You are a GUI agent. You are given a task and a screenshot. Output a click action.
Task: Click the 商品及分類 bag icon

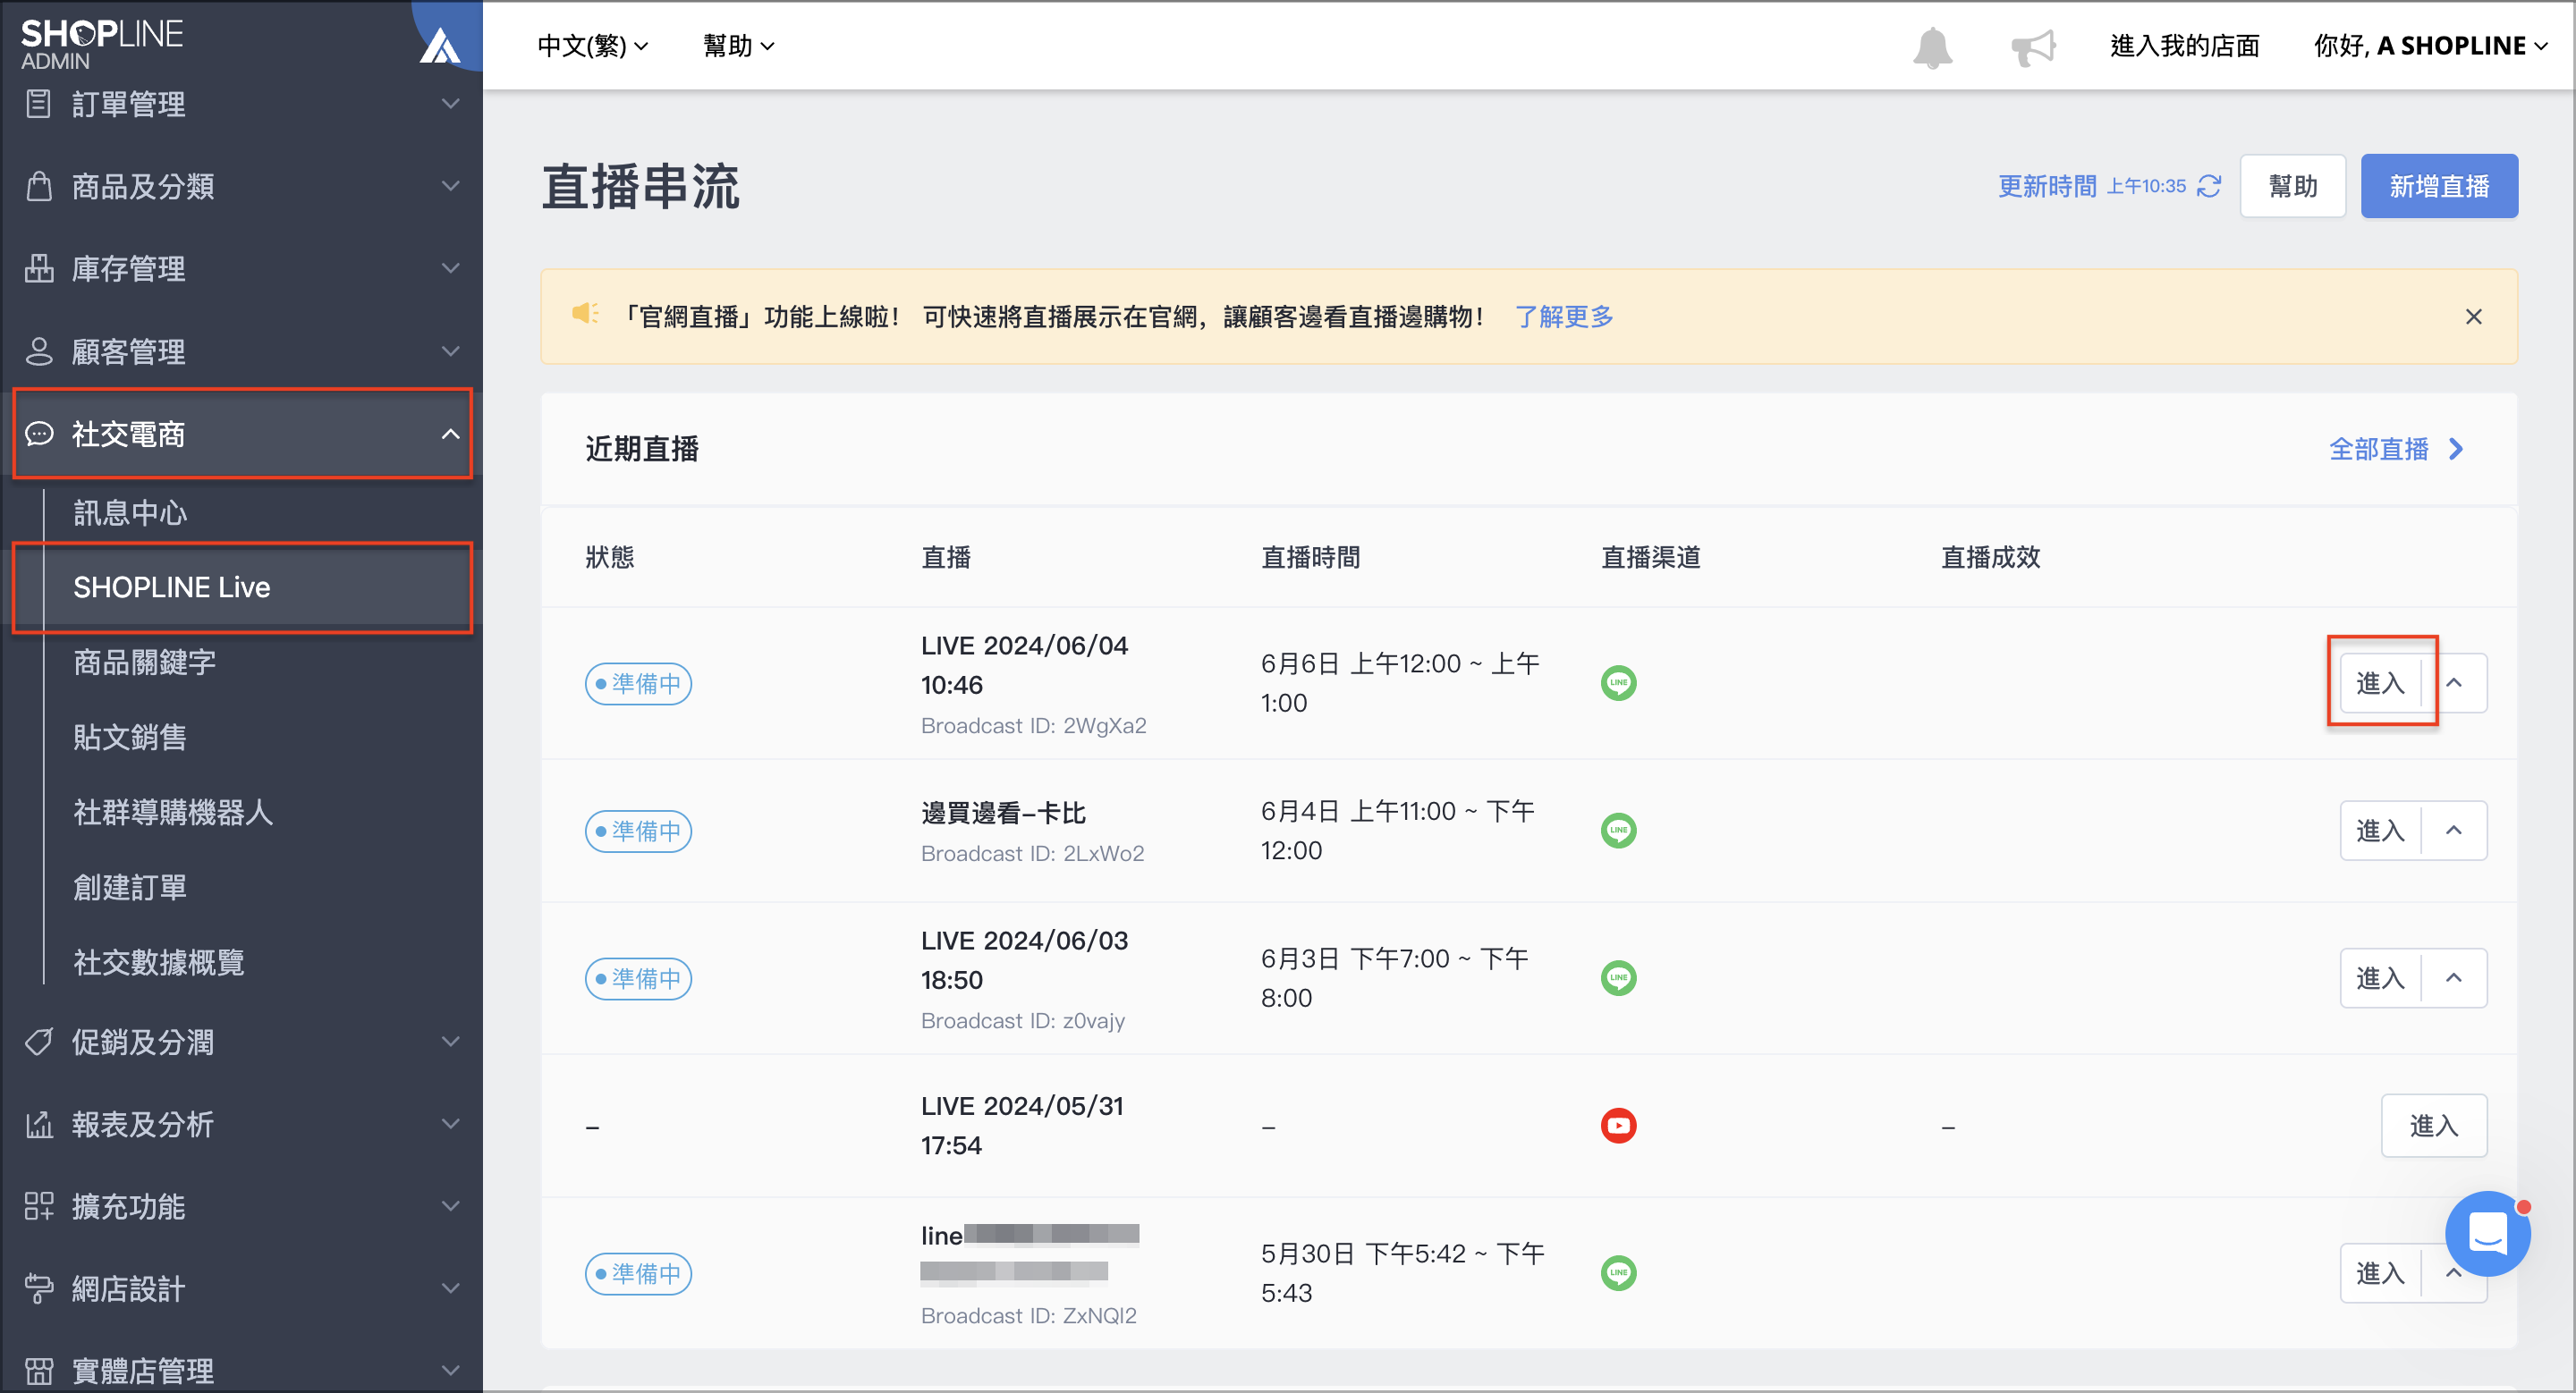(38, 186)
